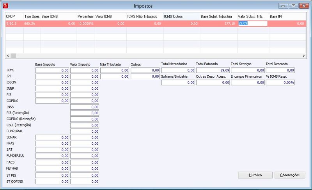
Task: Focus the ICMS Valor Imposto field
Action: click(x=85, y=70)
